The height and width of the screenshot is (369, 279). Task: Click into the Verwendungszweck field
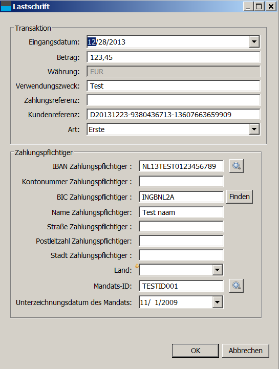coord(173,86)
